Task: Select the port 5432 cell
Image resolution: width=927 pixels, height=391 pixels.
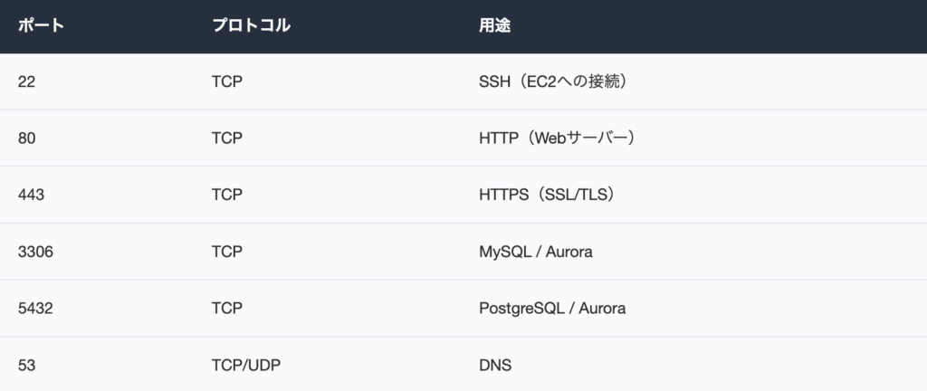Action: [35, 308]
